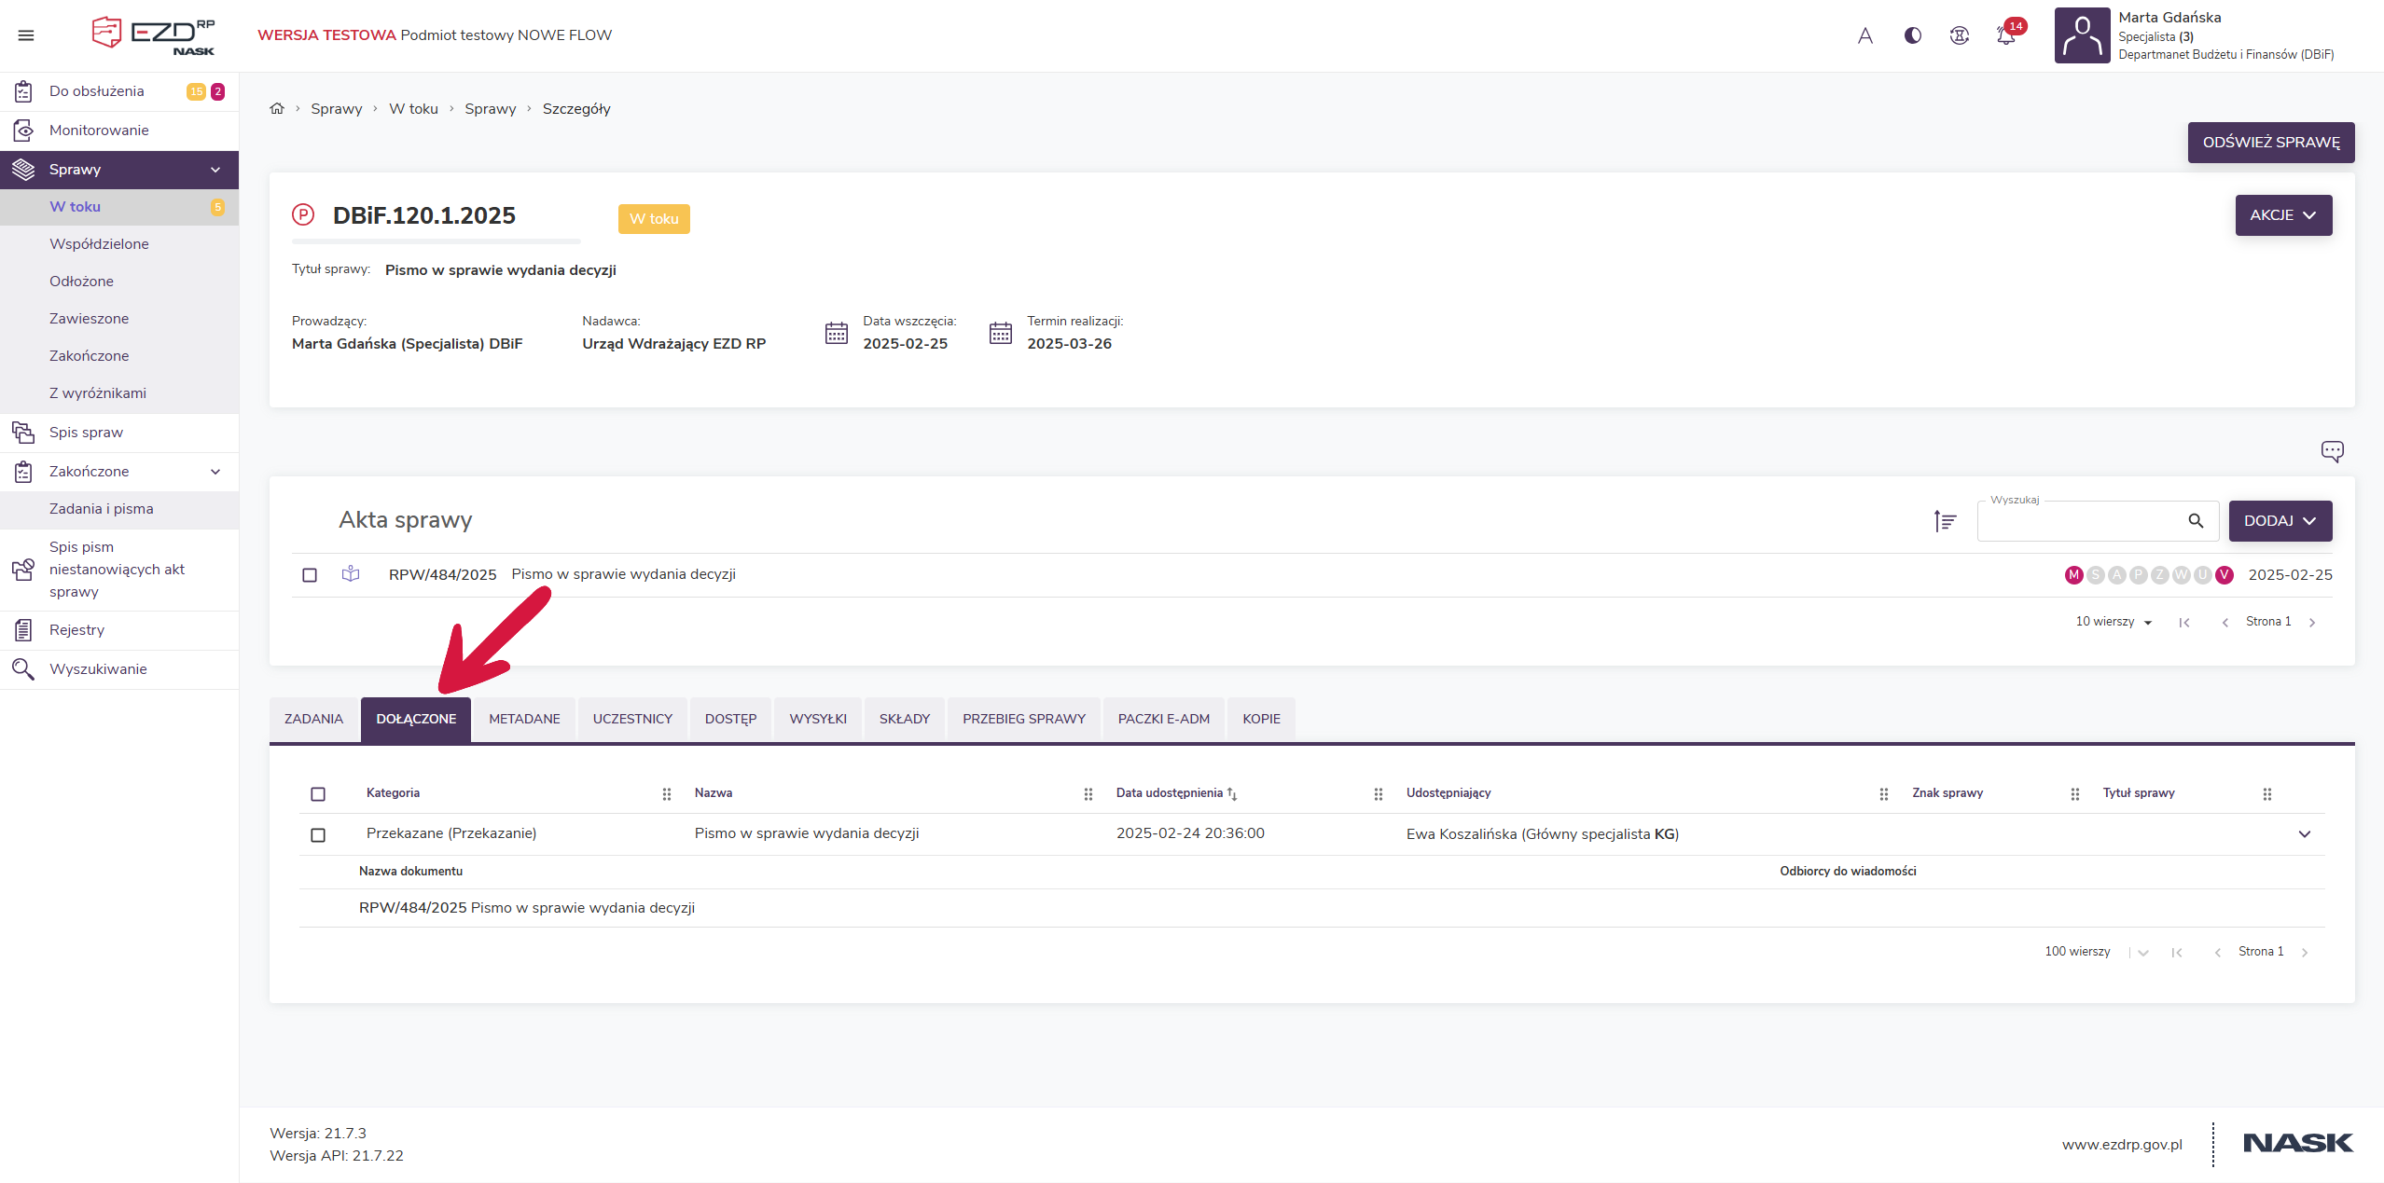The height and width of the screenshot is (1183, 2384).
Task: Open the notifications bell icon
Action: [2005, 35]
